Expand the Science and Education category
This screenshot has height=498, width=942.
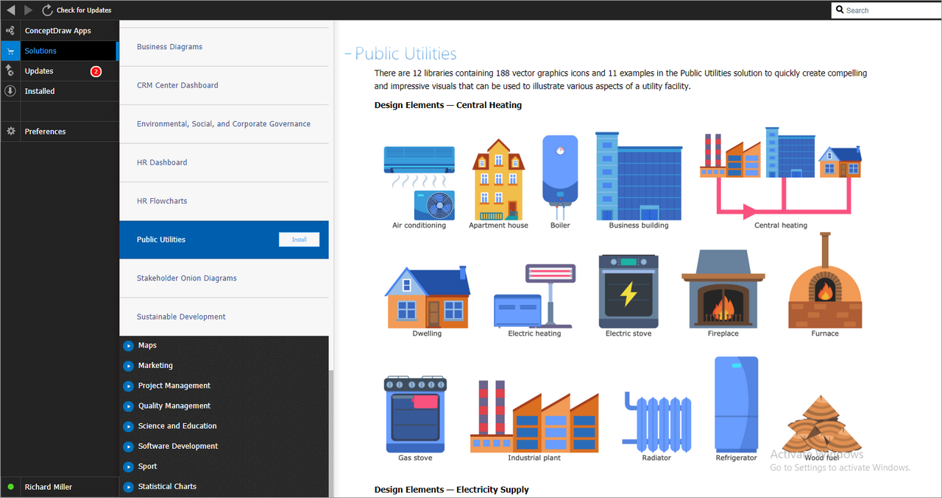129,426
